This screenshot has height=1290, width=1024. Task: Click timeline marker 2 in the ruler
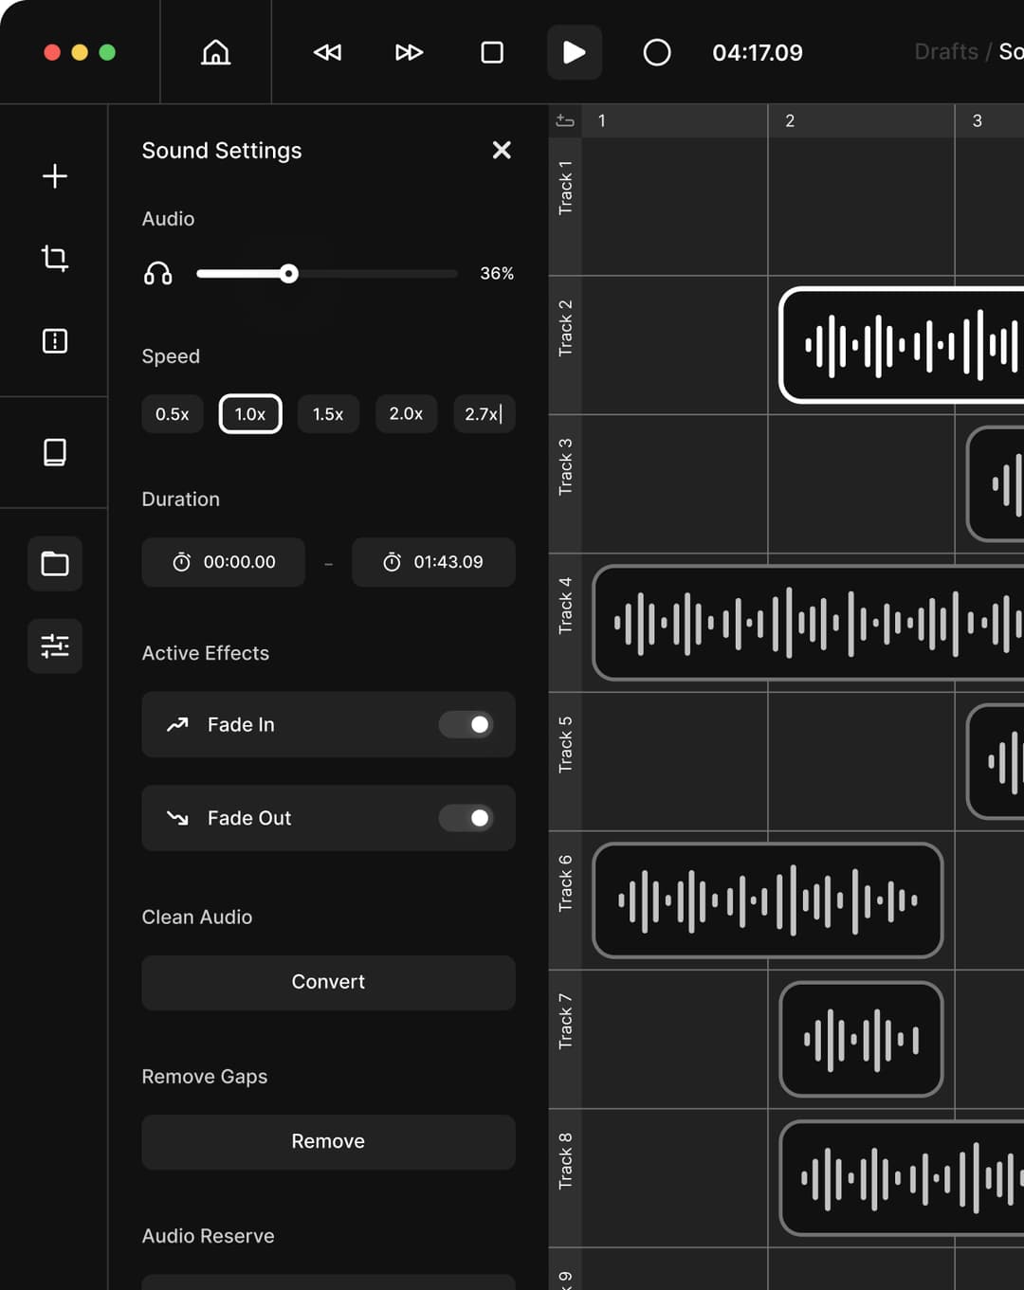click(x=790, y=120)
